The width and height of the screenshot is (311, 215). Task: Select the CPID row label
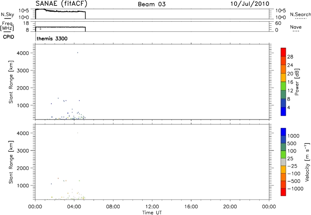click(9, 37)
